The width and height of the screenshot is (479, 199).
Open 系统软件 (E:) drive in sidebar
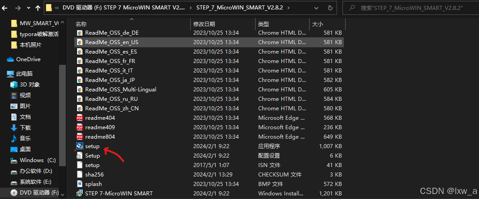pyautogui.click(x=35, y=182)
